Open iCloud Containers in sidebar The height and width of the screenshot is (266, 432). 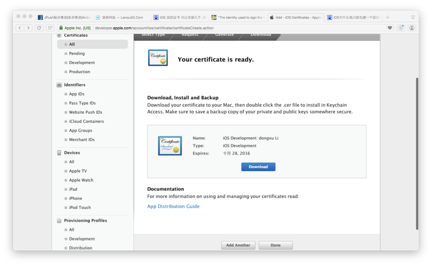coord(86,121)
